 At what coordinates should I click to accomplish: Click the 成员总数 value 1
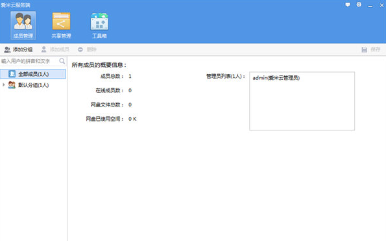pyautogui.click(x=130, y=77)
